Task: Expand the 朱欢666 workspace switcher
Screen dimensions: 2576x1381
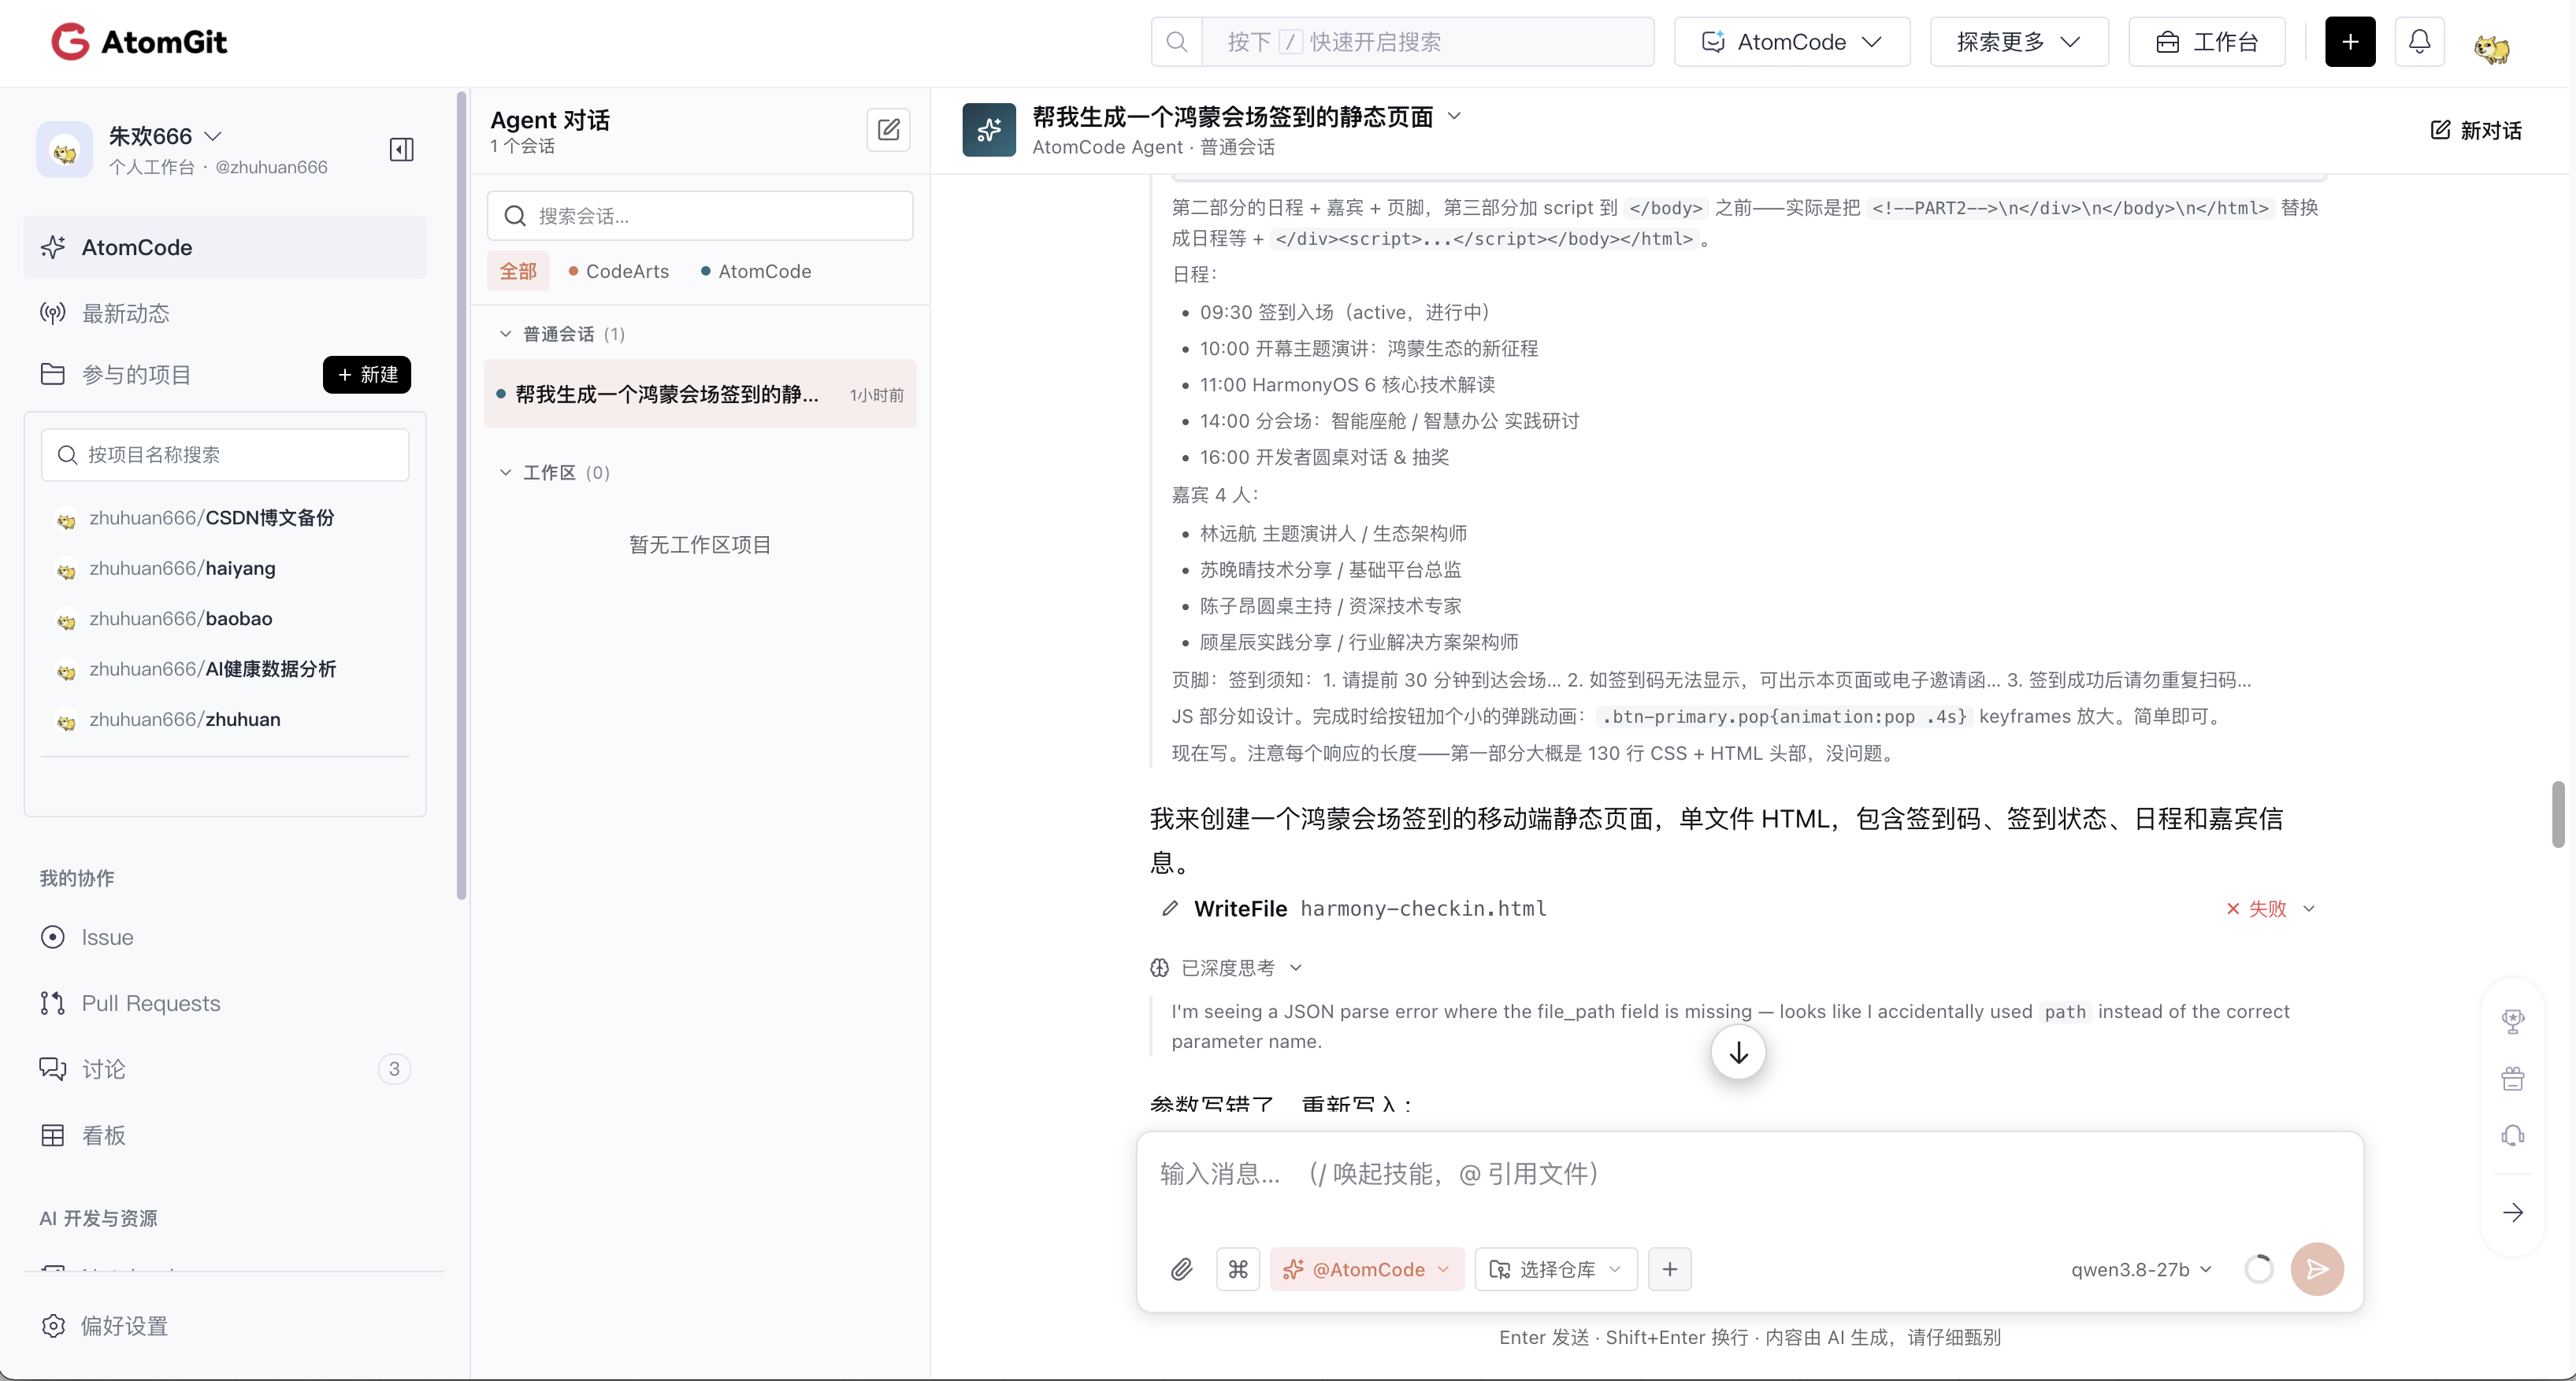Action: coord(165,136)
